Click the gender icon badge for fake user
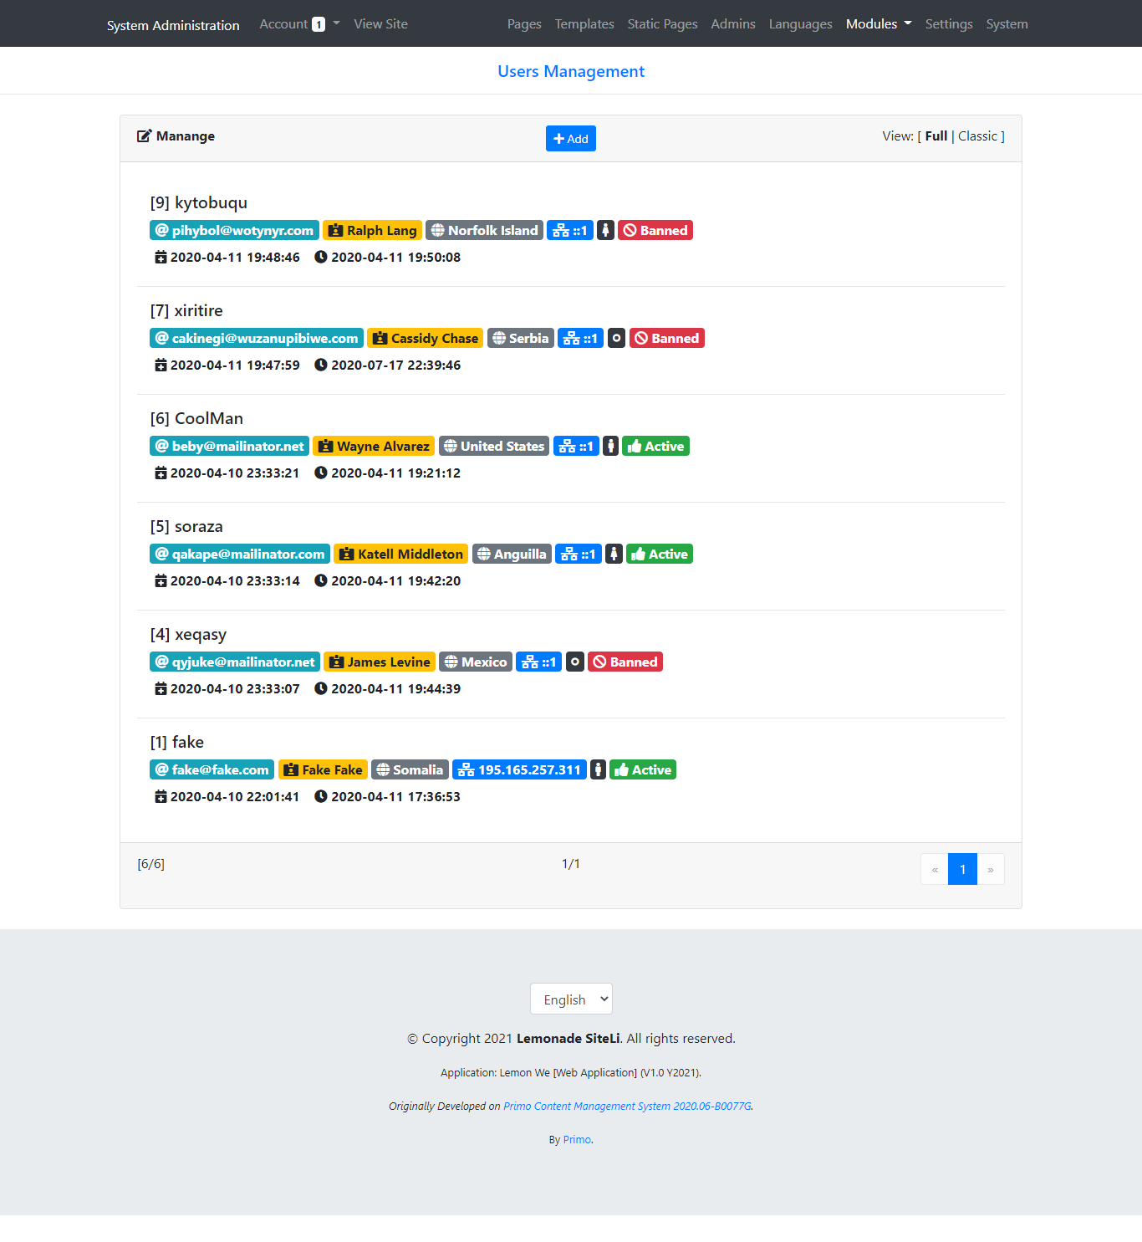The height and width of the screenshot is (1242, 1142). (598, 769)
